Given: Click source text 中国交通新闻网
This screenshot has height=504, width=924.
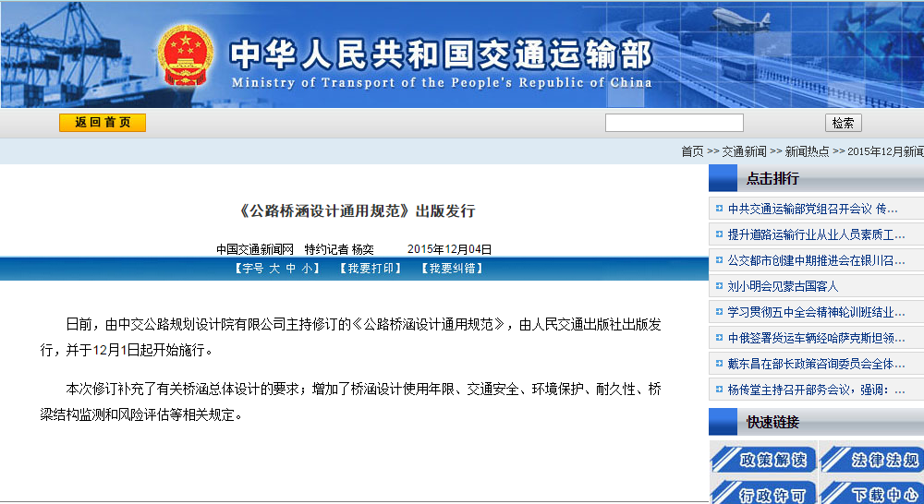Looking at the screenshot, I should pos(255,249).
